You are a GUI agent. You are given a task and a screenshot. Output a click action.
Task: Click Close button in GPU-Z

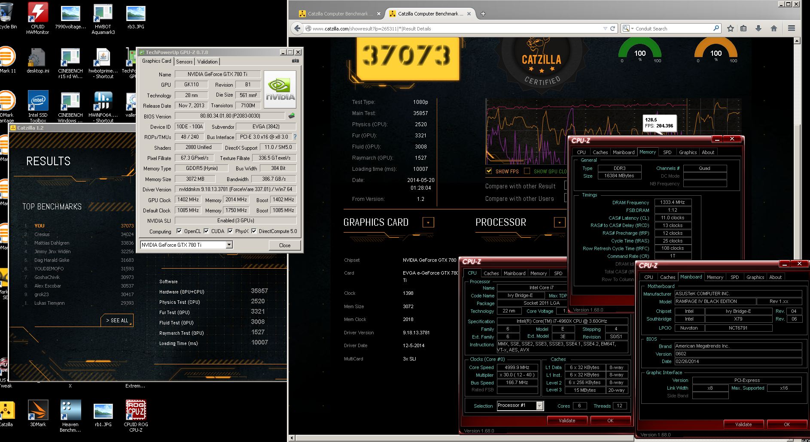pos(285,245)
